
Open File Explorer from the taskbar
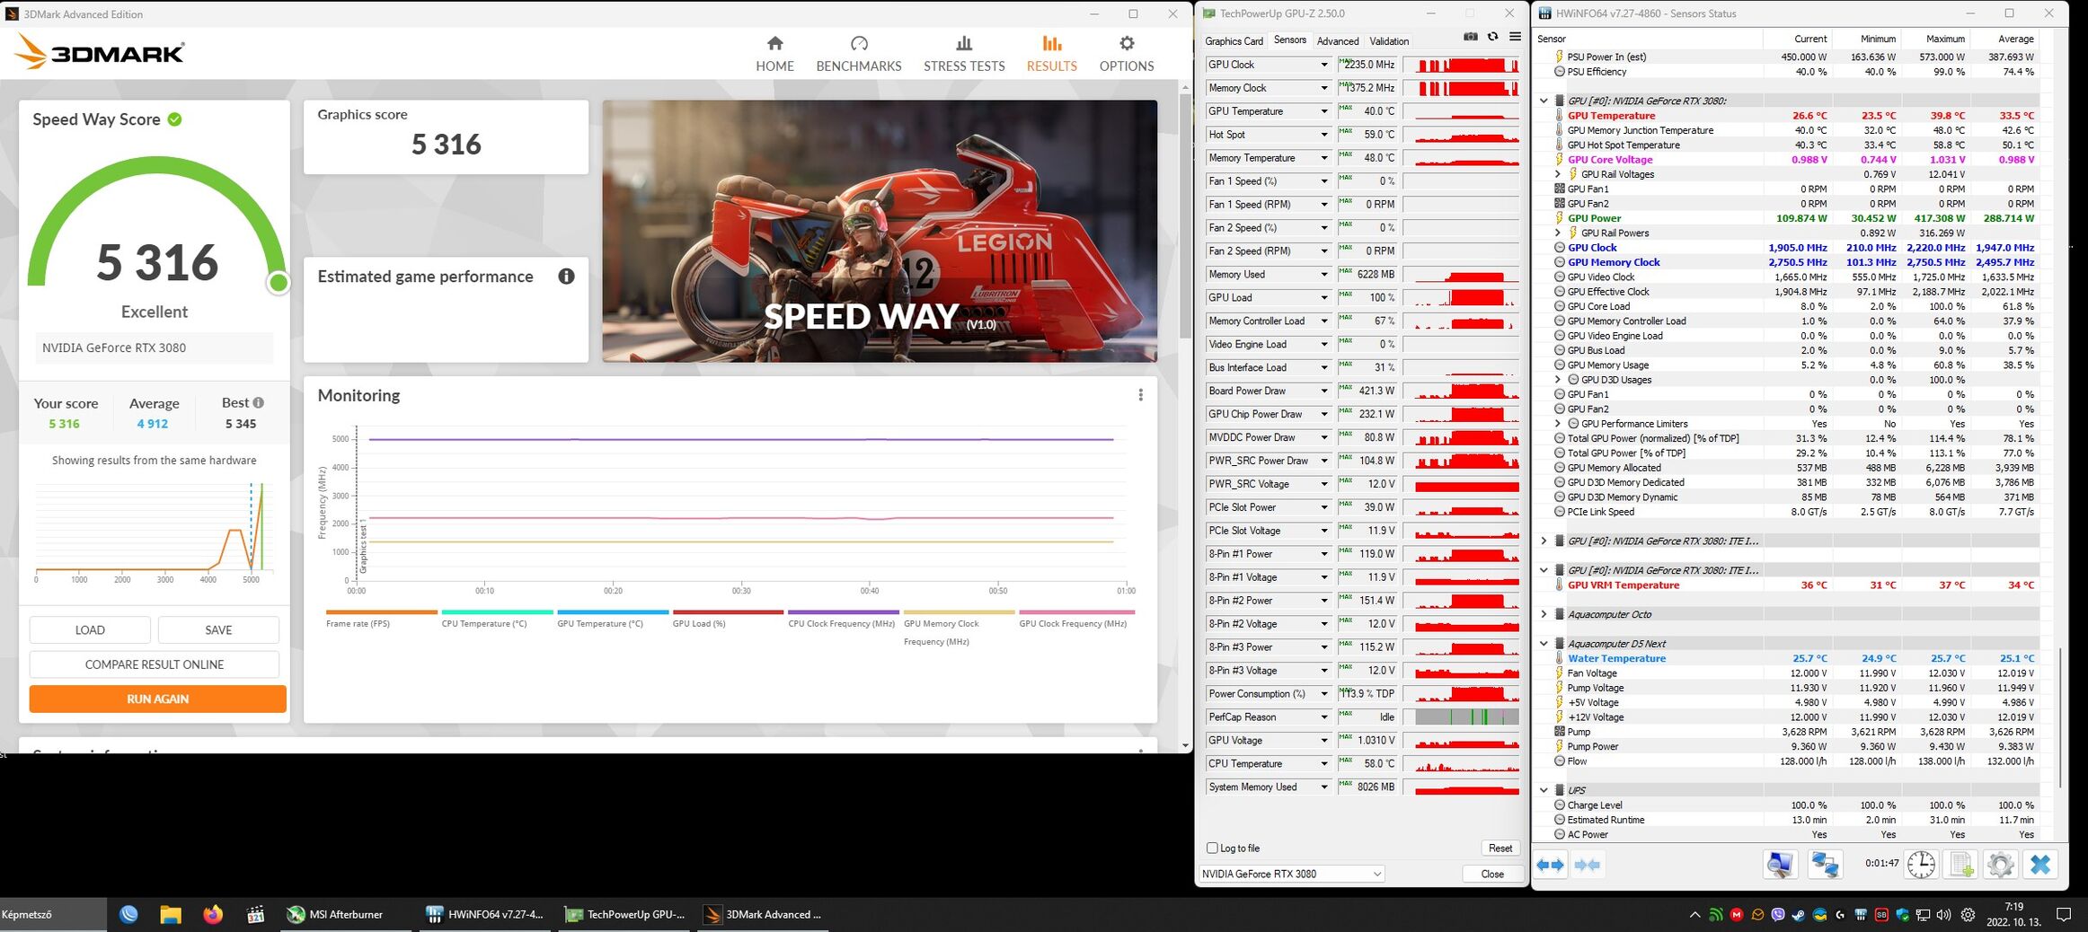point(171,915)
